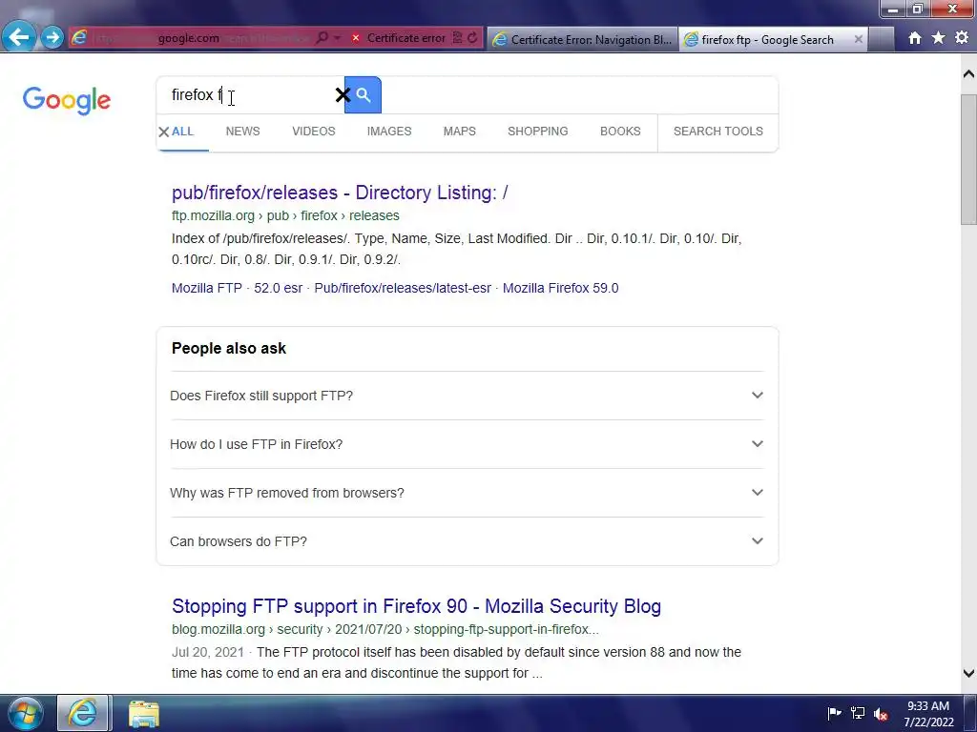Open Favorites star icon
The image size is (977, 732).
point(939,38)
